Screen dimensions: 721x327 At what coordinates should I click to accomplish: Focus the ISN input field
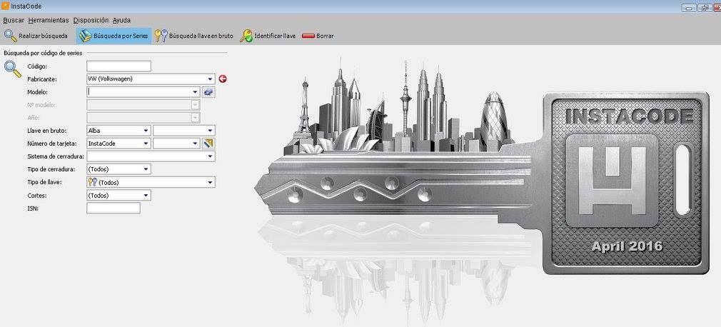coord(113,208)
